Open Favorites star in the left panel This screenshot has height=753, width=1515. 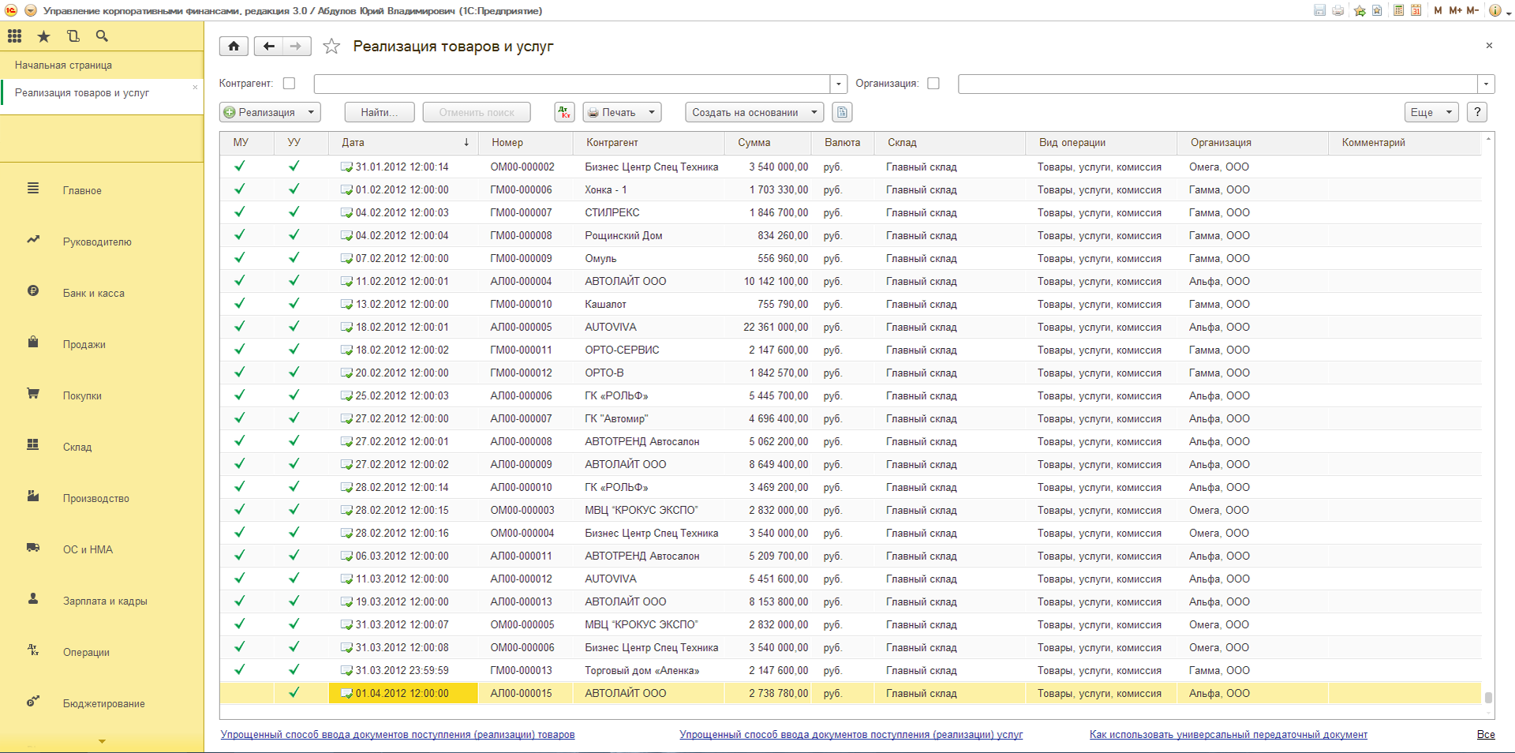point(43,36)
